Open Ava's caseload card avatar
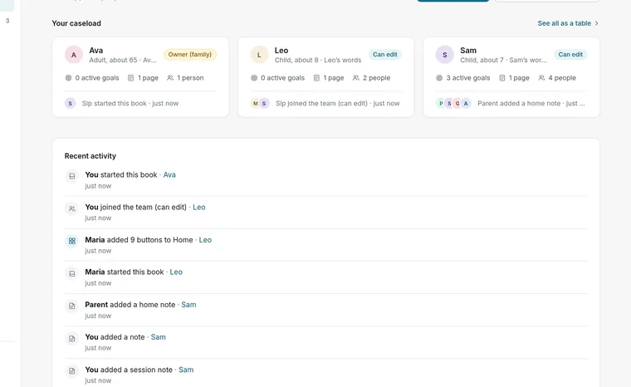Image resolution: width=631 pixels, height=387 pixels. tap(74, 55)
